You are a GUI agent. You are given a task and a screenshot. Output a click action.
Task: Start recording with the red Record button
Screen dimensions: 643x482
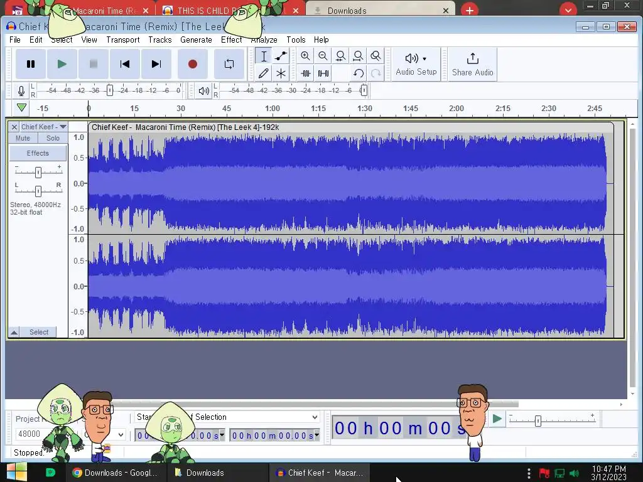coord(193,64)
